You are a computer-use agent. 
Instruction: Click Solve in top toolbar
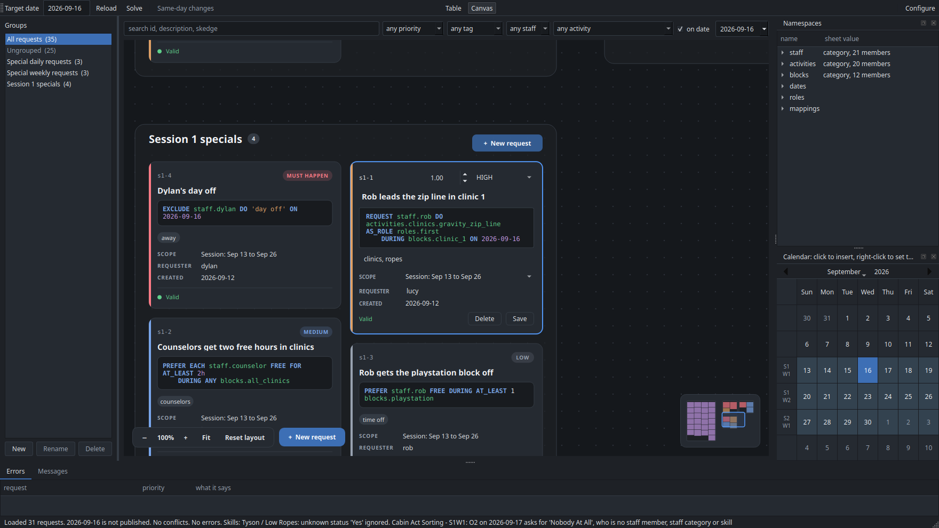point(134,8)
